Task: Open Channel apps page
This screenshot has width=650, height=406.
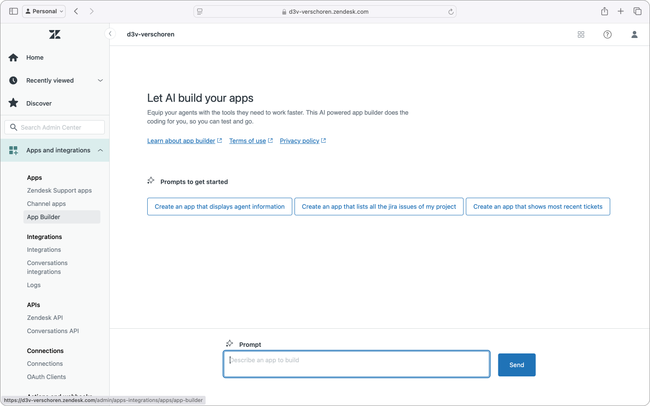Action: tap(46, 204)
